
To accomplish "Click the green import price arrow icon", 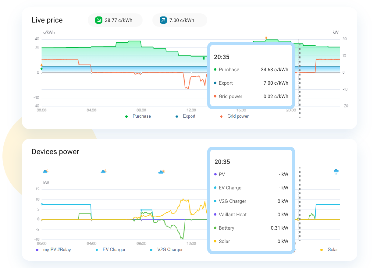I will click(x=99, y=20).
